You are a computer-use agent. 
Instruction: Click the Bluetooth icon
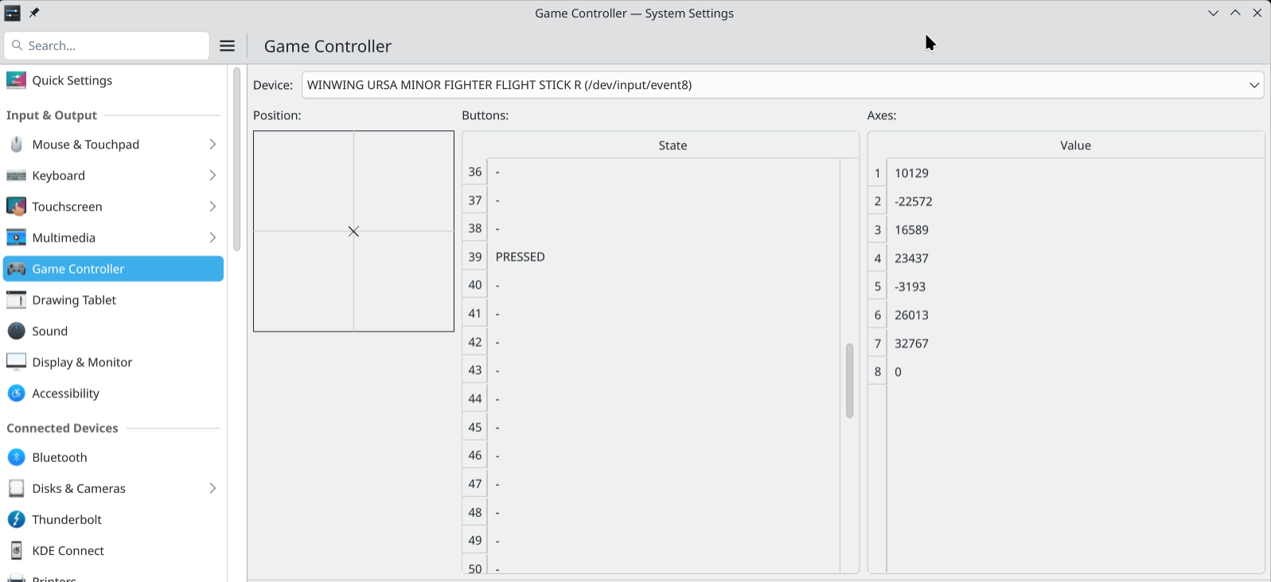[x=16, y=457]
